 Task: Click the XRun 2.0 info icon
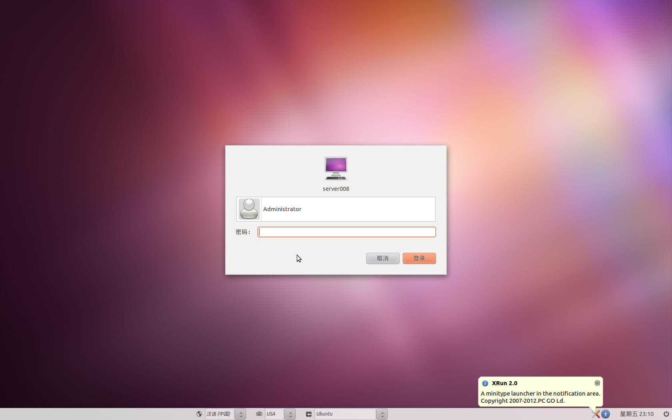pos(485,383)
